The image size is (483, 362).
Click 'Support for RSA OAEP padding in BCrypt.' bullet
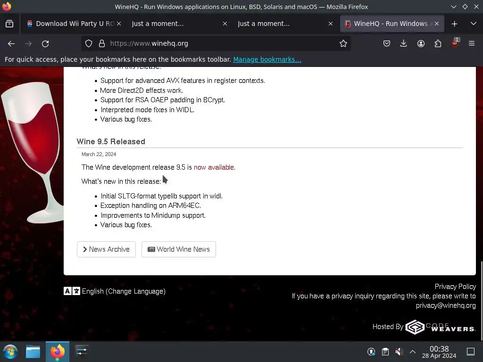pos(163,100)
